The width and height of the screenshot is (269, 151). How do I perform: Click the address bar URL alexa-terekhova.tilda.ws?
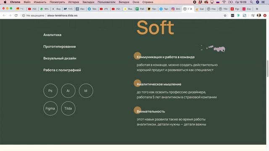(x=62, y=16)
